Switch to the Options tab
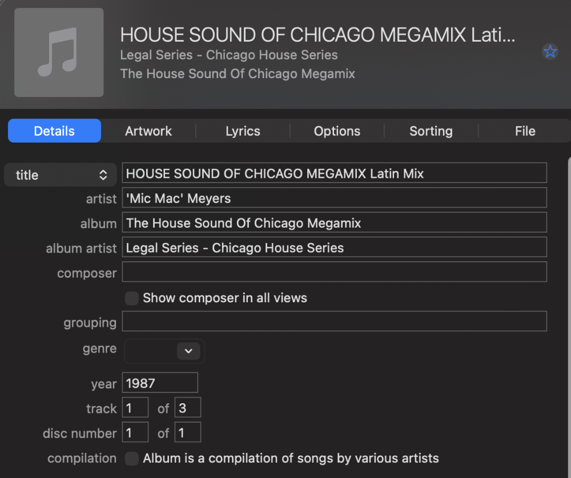The height and width of the screenshot is (478, 571). (337, 131)
